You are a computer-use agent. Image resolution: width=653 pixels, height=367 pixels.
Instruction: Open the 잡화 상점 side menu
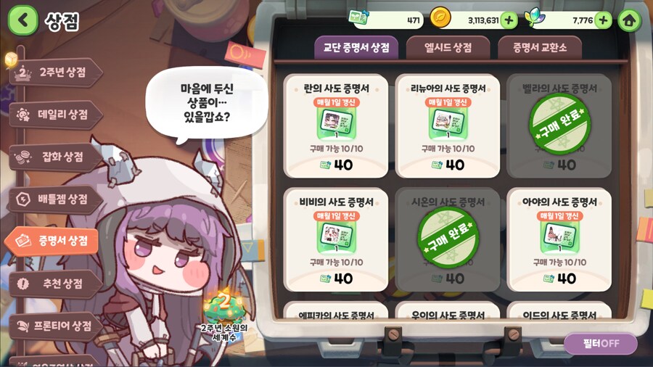click(56, 157)
